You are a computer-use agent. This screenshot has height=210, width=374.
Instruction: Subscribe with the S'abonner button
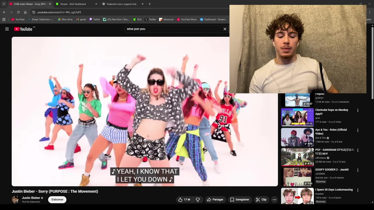[57, 199]
